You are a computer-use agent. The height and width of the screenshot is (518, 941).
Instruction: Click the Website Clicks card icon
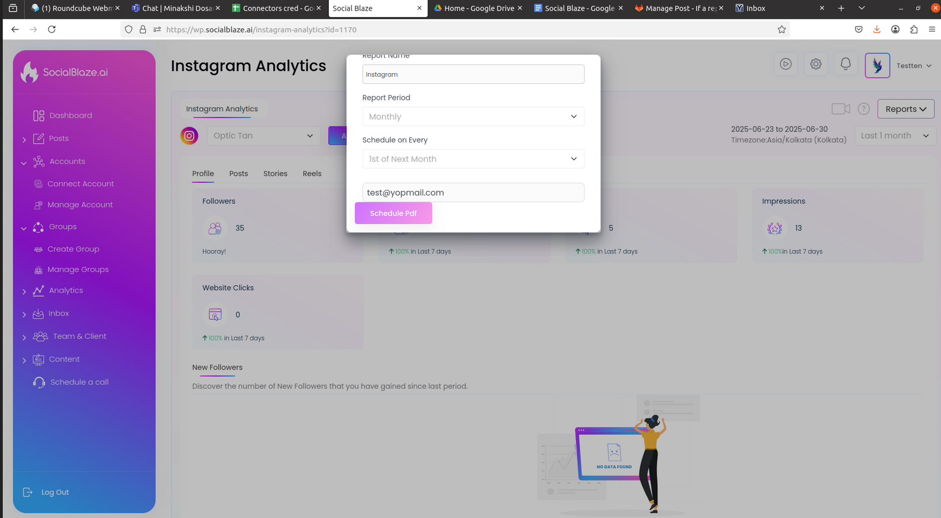[215, 314]
